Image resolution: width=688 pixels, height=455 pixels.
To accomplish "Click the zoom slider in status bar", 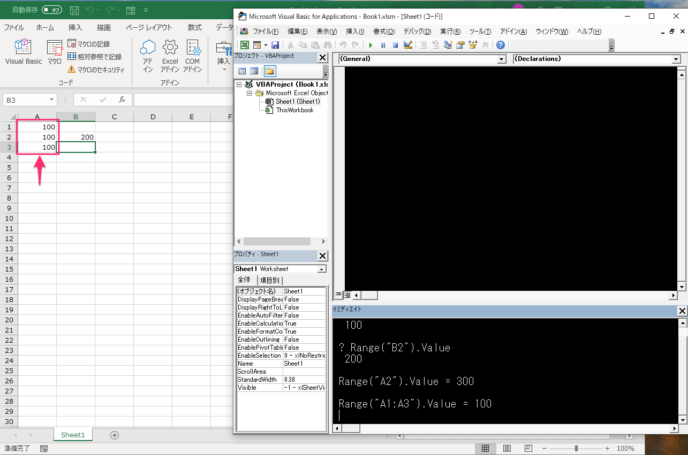I will [576, 449].
